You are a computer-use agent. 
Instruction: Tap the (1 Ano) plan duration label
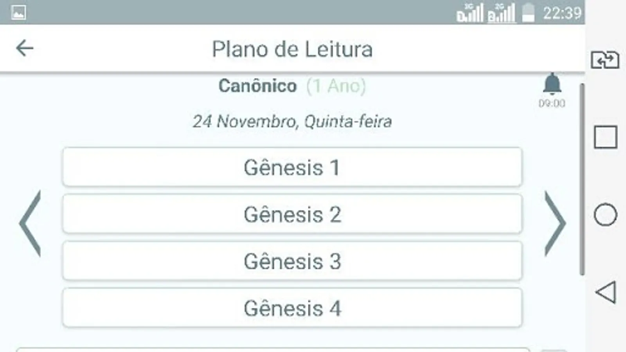[x=336, y=86]
